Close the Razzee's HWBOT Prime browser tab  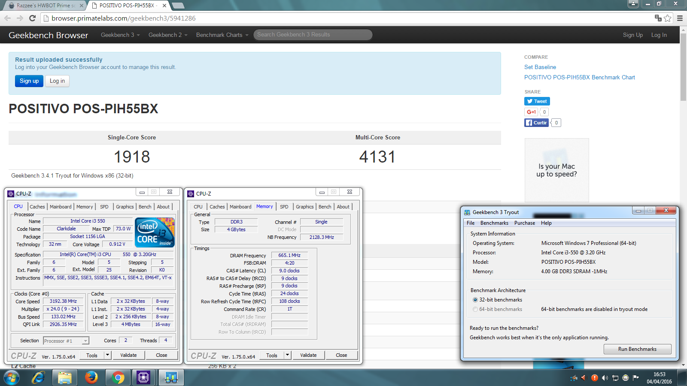point(82,6)
